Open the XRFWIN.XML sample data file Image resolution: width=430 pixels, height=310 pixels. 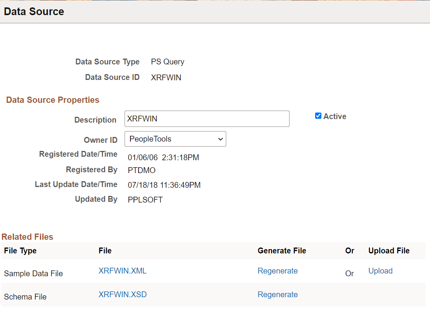coord(122,270)
